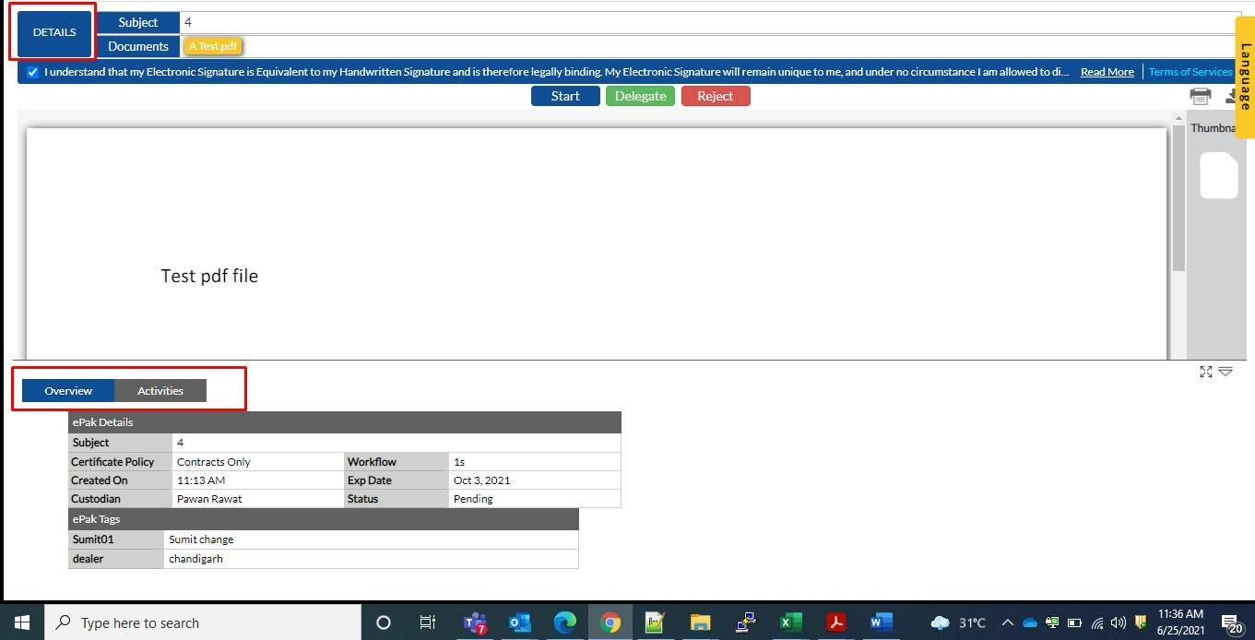Image resolution: width=1255 pixels, height=640 pixels.
Task: Click the DETAILS button
Action: (x=54, y=32)
